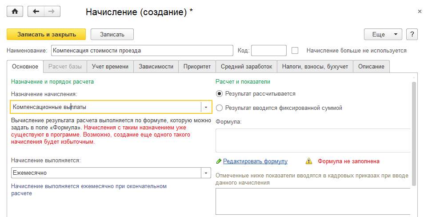Viewport: 424px width, 217px height.
Task: Expand the 'Назначение начисления' dropdown arrow
Action: click(x=206, y=107)
